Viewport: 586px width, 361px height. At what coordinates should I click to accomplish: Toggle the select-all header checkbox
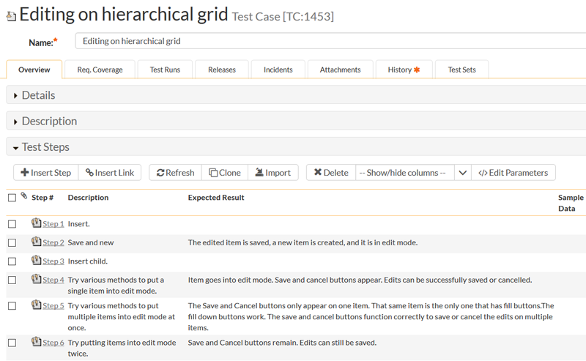(x=12, y=198)
